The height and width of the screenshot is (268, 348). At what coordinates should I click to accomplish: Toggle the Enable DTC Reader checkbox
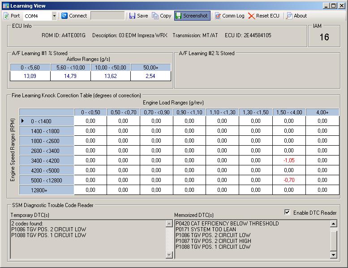(287, 212)
